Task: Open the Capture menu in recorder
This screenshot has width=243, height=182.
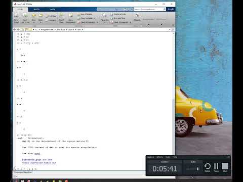Action: pos(150,157)
